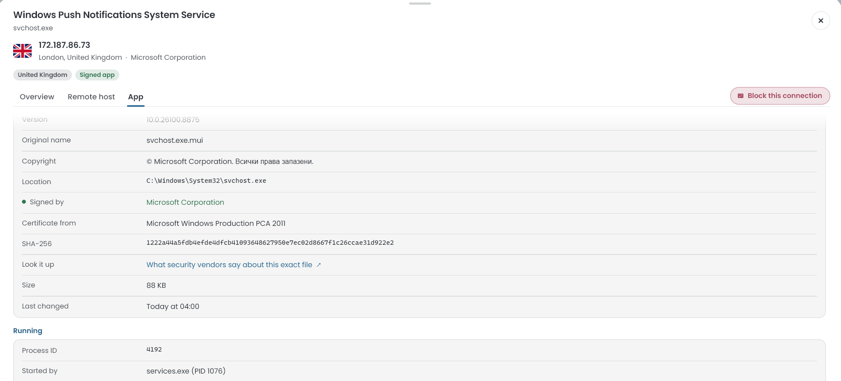Click the Started by value services.exe (PID 1076)
Viewport: 841px width, 381px height.
[186, 371]
